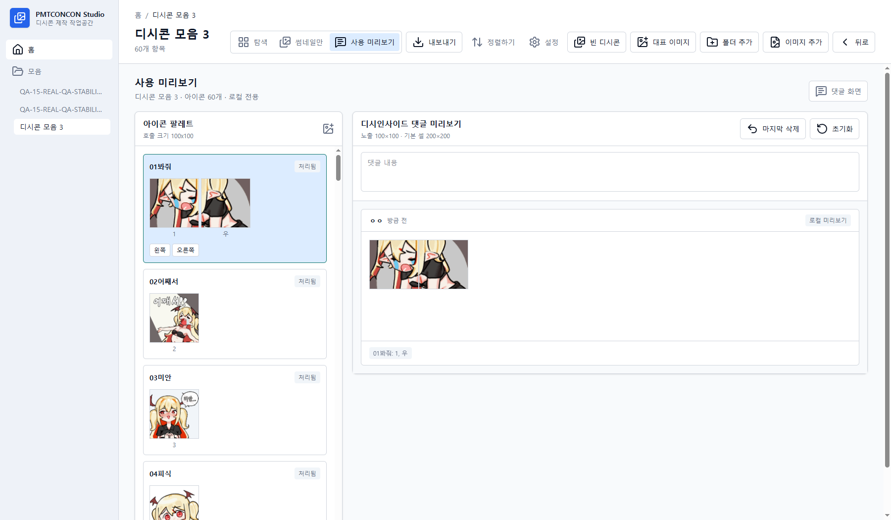The image size is (891, 520).
Task: Open the first QA-15-REAL-QA-STABILI... collection
Action: (61, 92)
